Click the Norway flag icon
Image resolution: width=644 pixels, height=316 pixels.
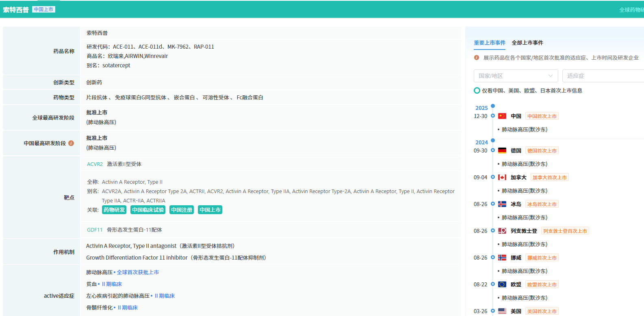502,258
